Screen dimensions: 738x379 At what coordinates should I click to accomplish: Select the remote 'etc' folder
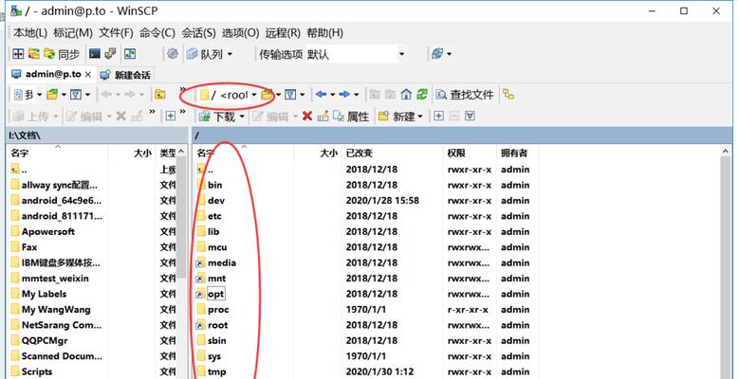[214, 216]
